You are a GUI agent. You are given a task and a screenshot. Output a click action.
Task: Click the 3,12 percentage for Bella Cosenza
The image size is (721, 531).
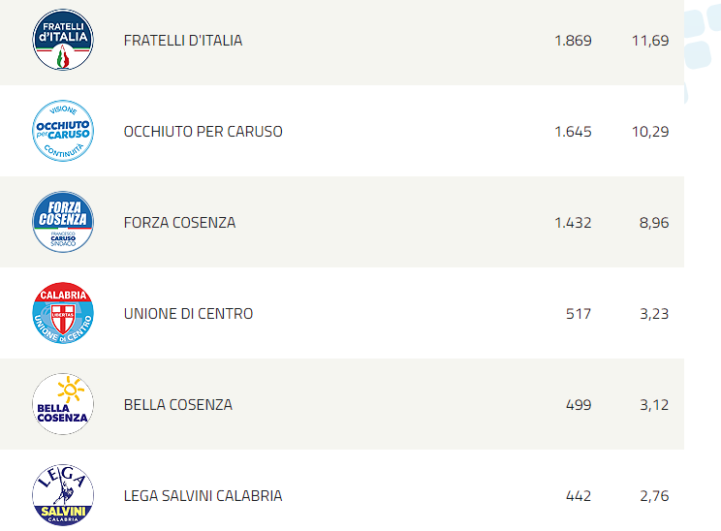(x=654, y=405)
